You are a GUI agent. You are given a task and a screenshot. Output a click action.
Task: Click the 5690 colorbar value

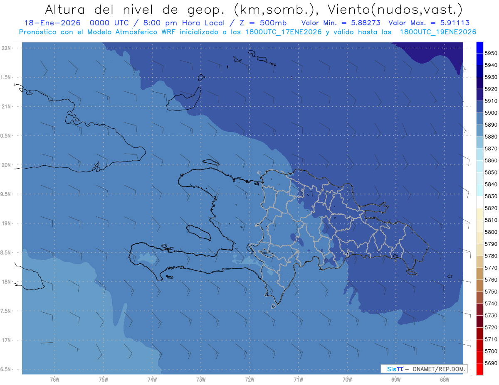[x=491, y=363]
